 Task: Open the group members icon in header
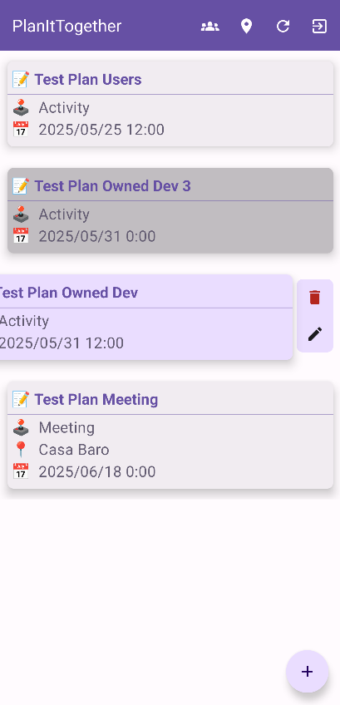[x=210, y=27]
